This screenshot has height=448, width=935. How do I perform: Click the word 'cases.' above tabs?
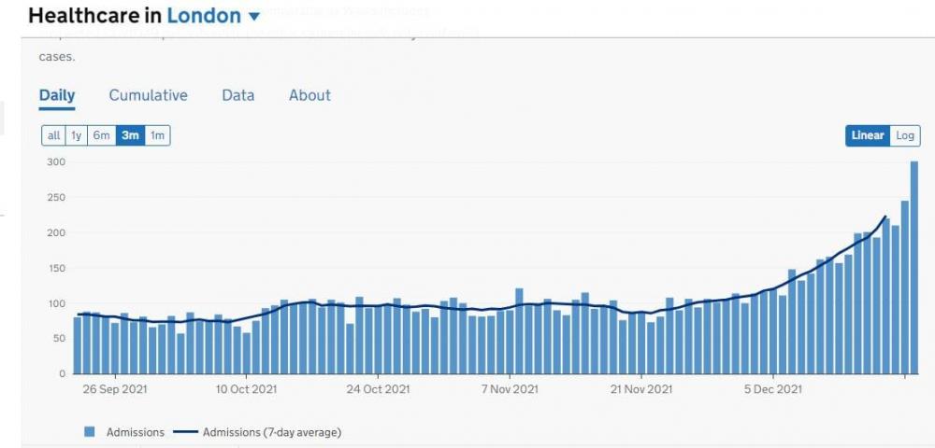(57, 58)
